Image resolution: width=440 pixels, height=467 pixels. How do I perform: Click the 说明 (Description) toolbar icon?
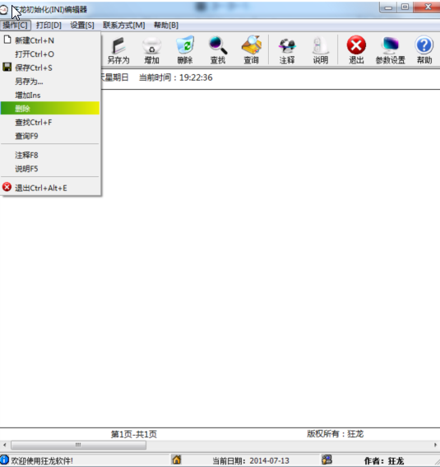[321, 50]
